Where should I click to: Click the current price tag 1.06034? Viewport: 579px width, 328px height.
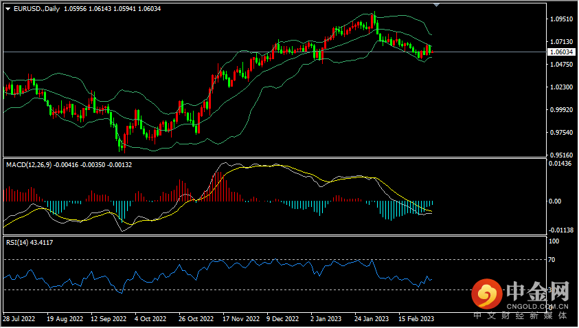coord(560,52)
